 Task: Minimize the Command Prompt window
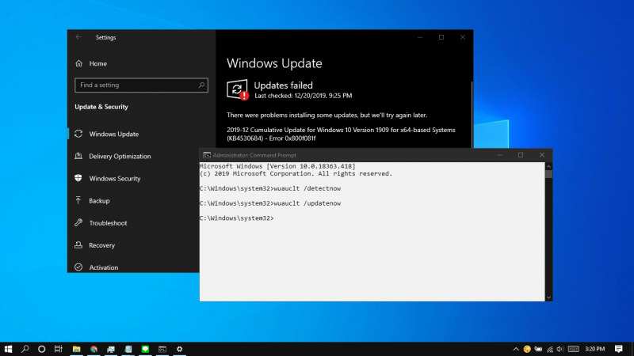click(500, 155)
